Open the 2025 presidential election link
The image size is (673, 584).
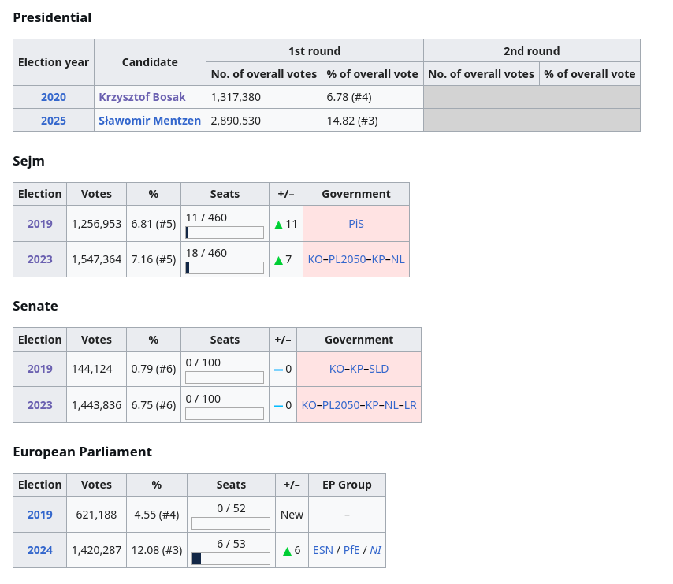tap(54, 121)
